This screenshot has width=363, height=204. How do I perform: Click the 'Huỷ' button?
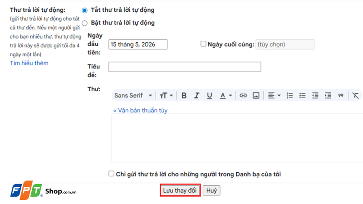pos(211,190)
